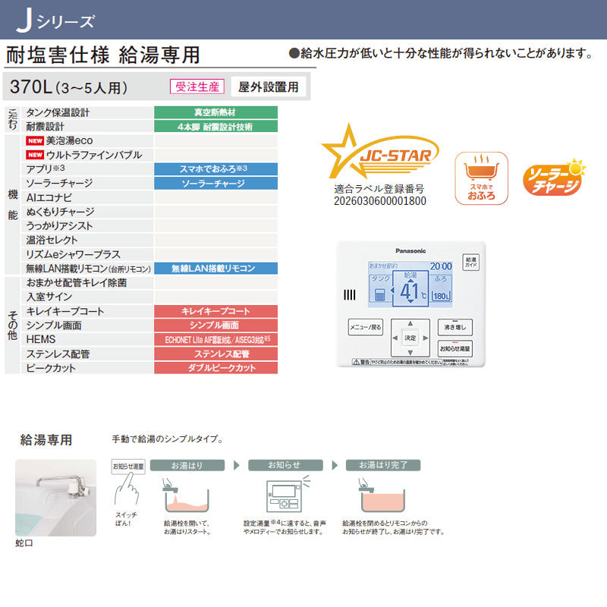Image resolution: width=607 pixels, height=607 pixels.
Task: Click the 180L bath volume indicator
Action: pyautogui.click(x=441, y=296)
